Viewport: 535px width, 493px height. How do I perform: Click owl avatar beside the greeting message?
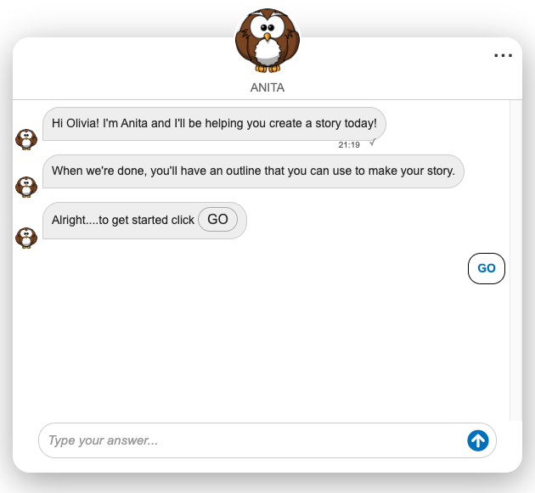(26, 138)
